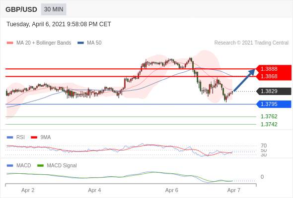The width and height of the screenshot is (293, 198).
Task: Click the 1.3888 resistance price tag
Action: point(274,69)
